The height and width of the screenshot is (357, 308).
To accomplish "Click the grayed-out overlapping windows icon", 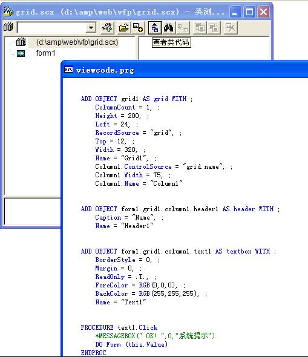I will pyautogui.click(x=200, y=28).
